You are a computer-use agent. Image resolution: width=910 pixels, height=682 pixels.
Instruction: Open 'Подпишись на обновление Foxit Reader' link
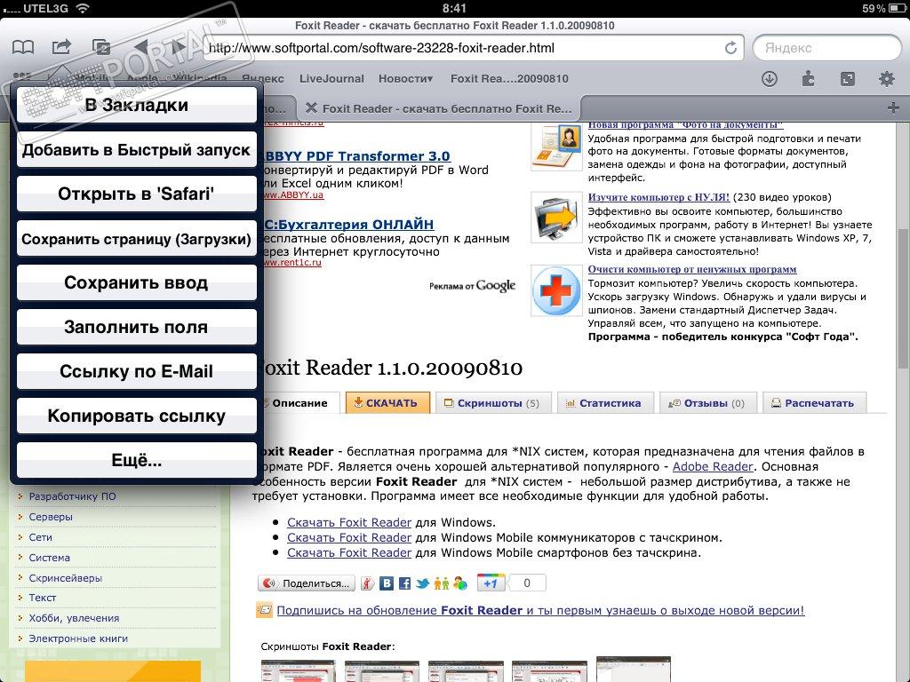540,610
